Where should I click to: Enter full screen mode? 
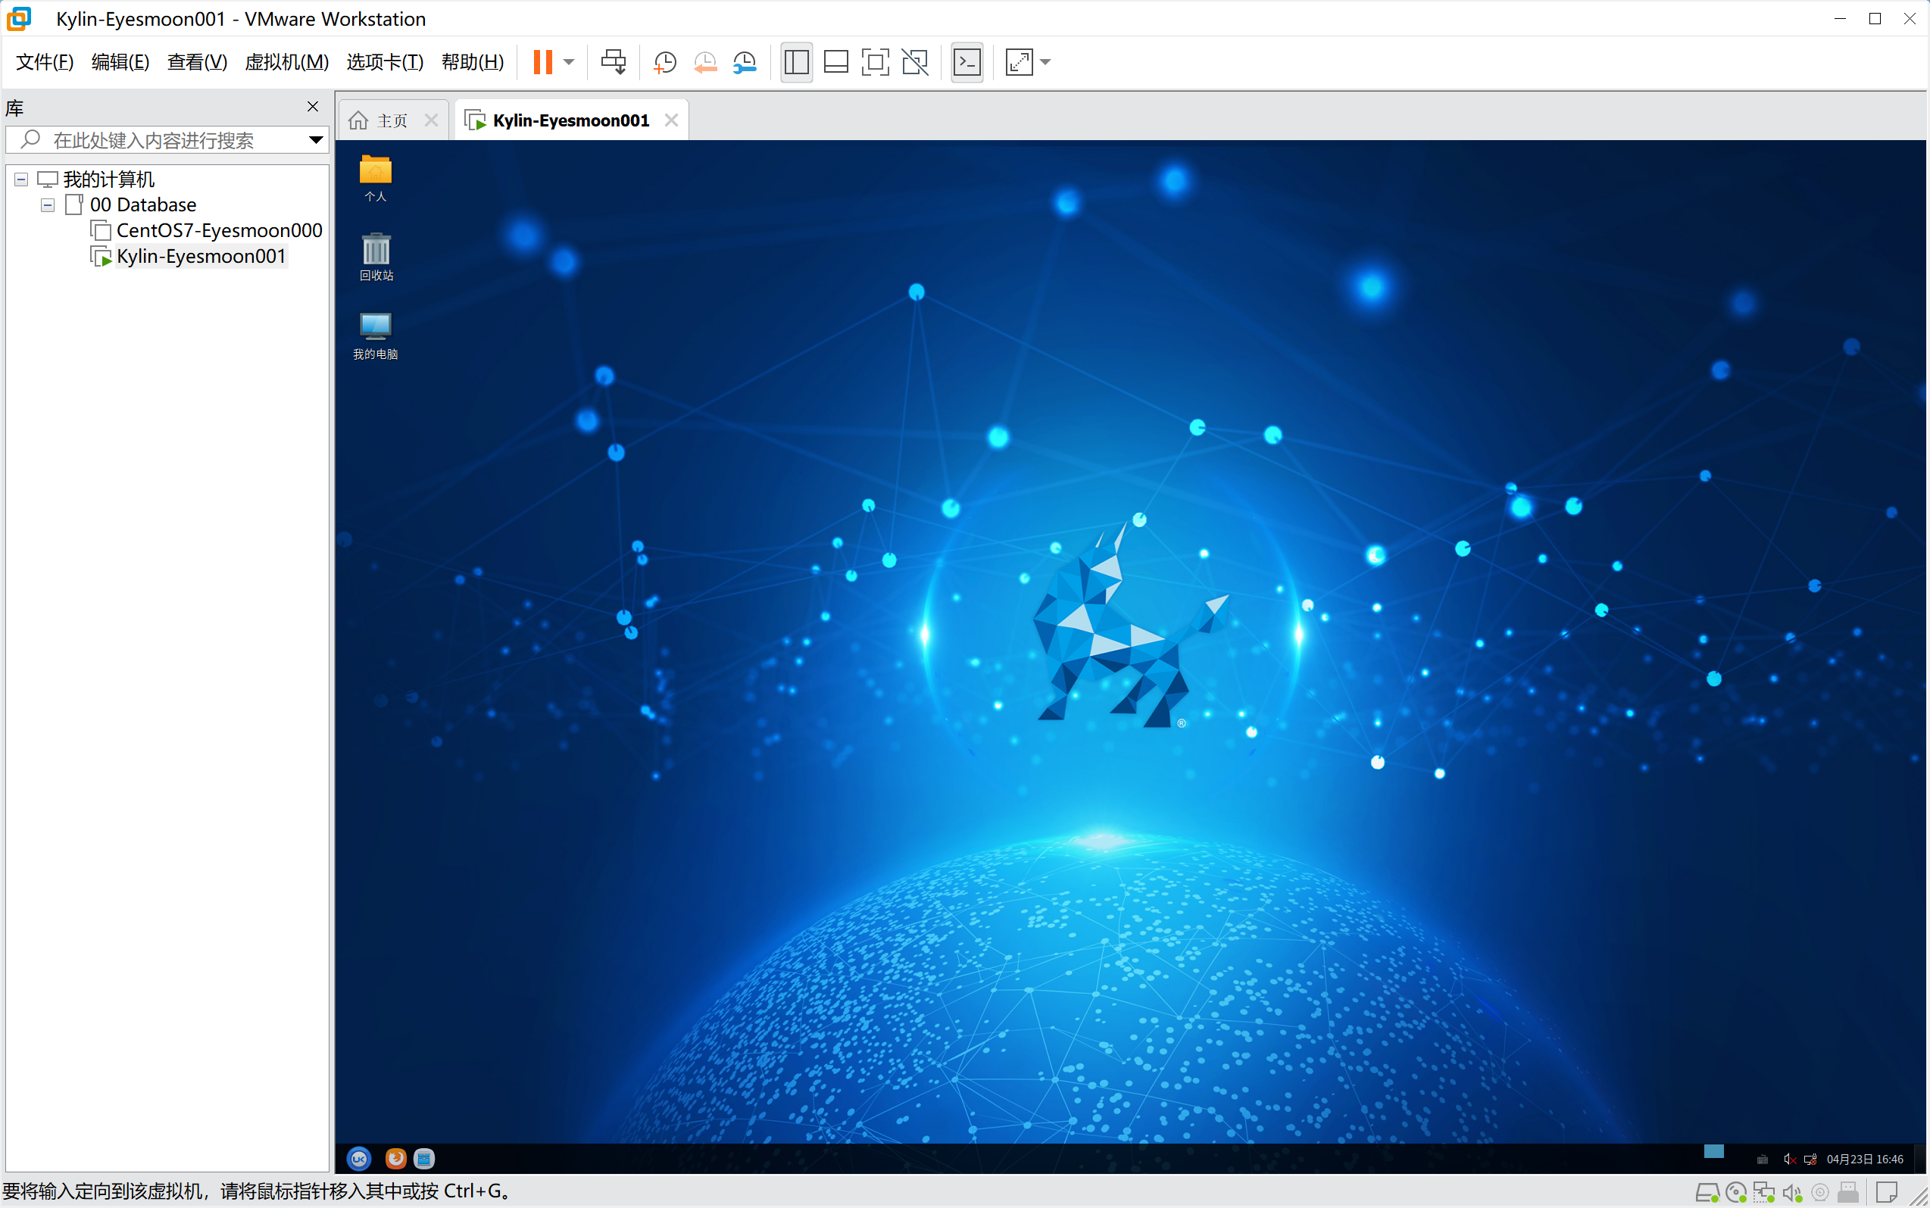[876, 62]
